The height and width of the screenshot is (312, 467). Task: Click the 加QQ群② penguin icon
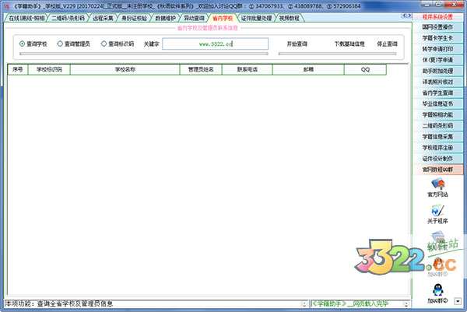437,290
